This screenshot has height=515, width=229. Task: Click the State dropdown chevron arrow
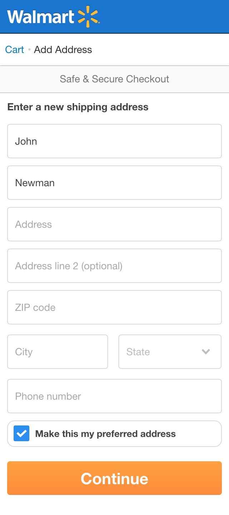(206, 352)
